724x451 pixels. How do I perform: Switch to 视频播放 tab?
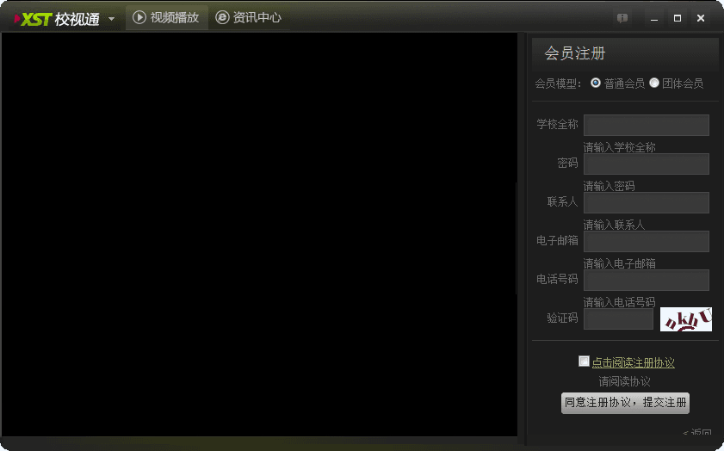click(167, 17)
